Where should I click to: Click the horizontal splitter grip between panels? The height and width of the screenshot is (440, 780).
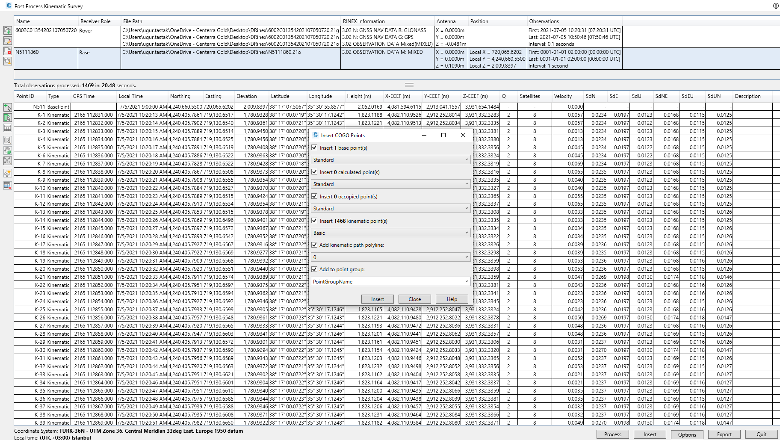[409, 85]
